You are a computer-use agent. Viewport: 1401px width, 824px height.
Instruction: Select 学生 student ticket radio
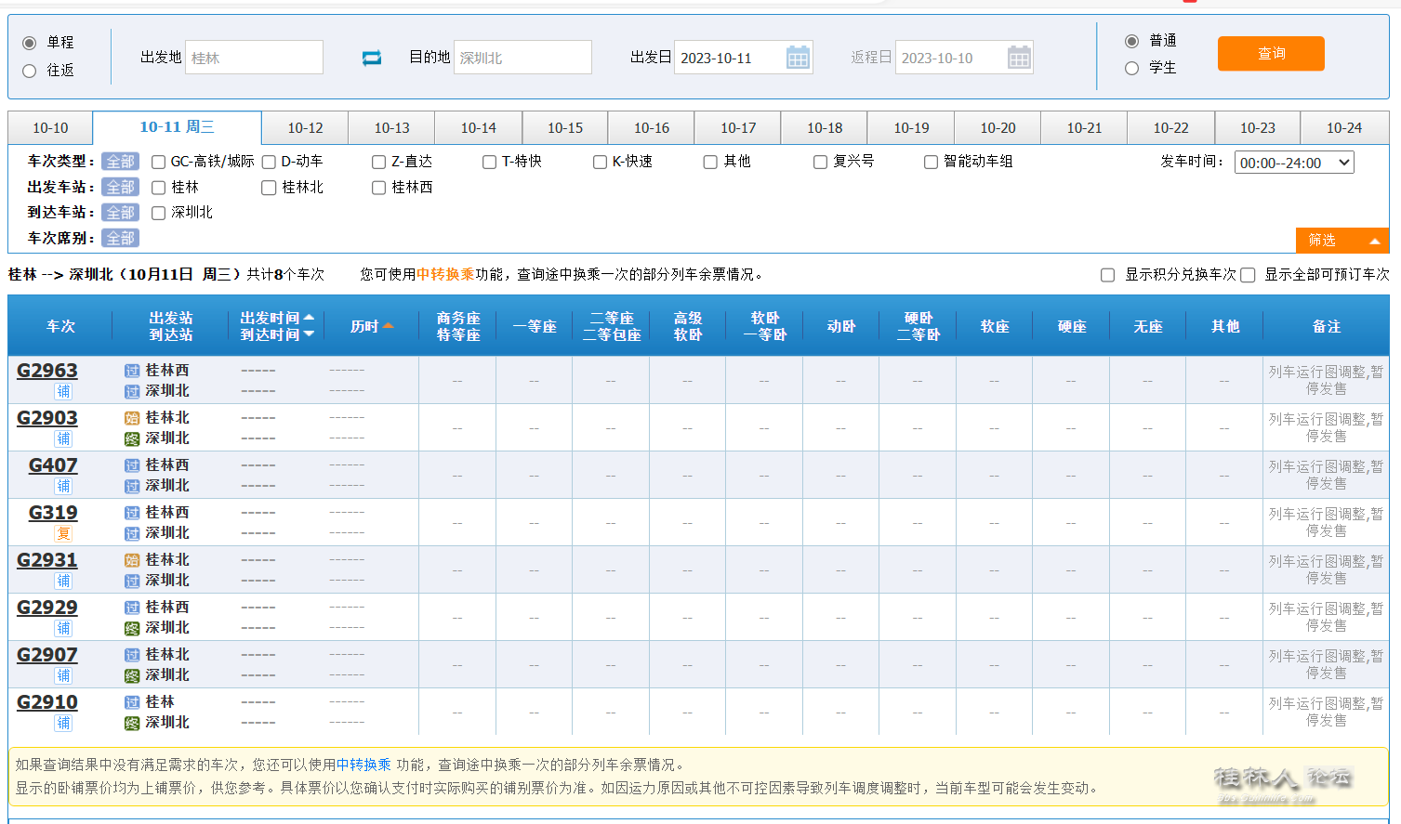(1131, 68)
